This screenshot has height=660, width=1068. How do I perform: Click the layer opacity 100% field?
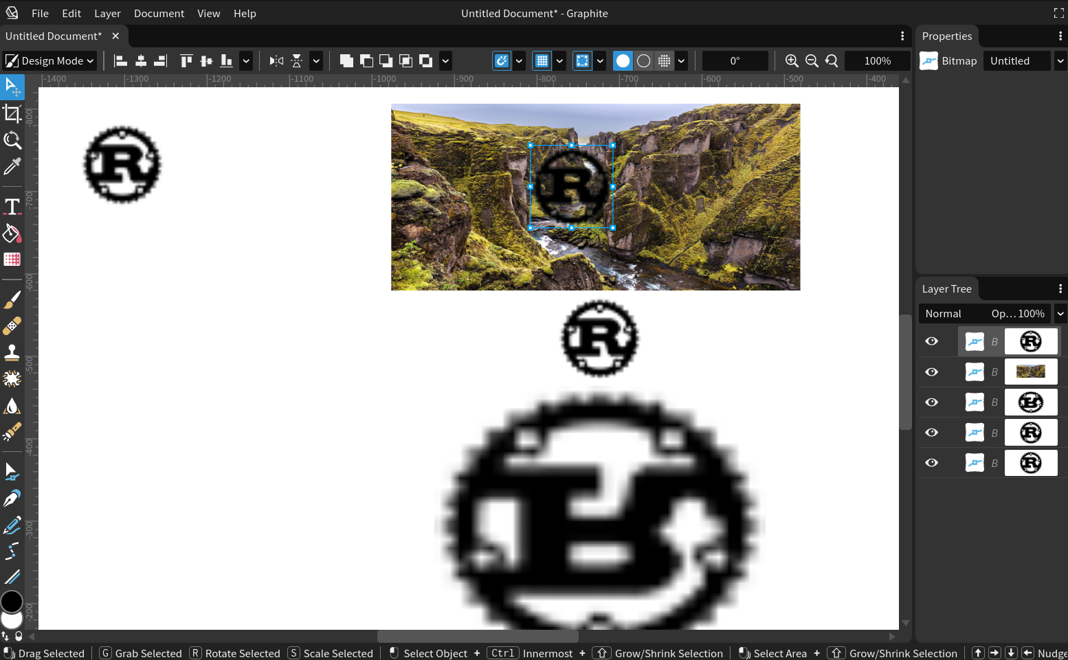click(1018, 314)
